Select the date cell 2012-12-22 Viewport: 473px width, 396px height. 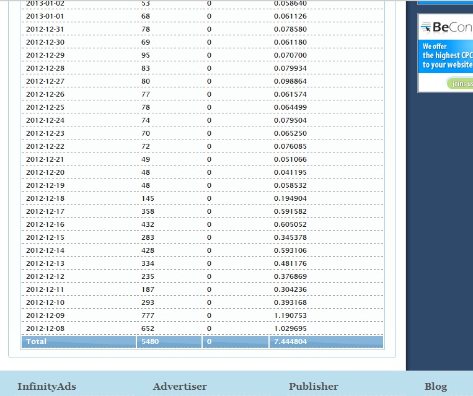45,146
